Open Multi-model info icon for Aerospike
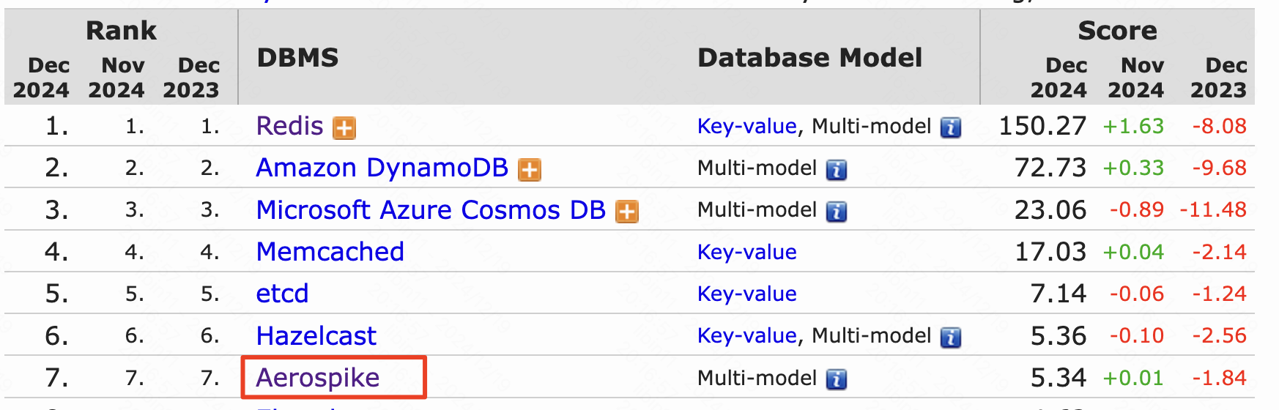Image resolution: width=1279 pixels, height=410 pixels. point(837,379)
